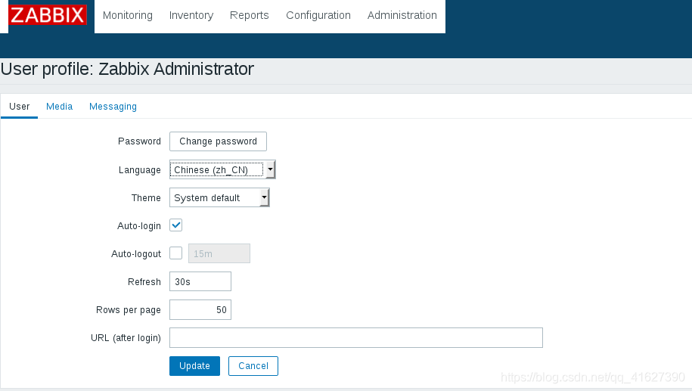692x391 pixels.
Task: Focus the Refresh interval field
Action: coord(200,281)
